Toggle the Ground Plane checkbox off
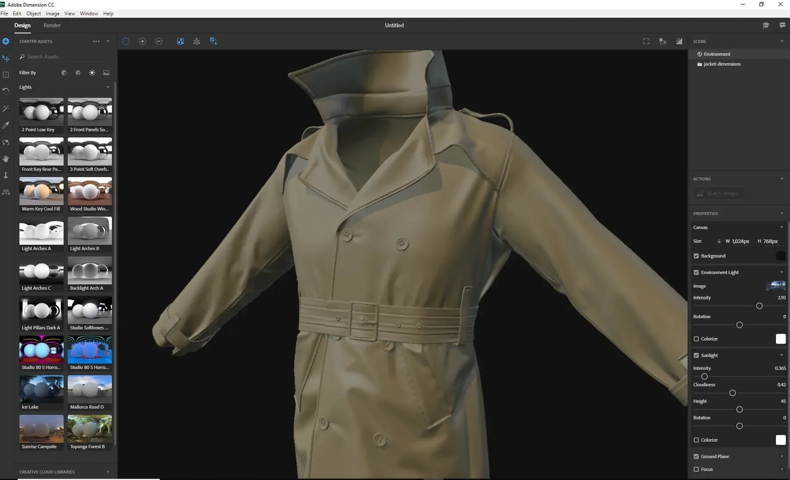790x480 pixels. point(697,456)
